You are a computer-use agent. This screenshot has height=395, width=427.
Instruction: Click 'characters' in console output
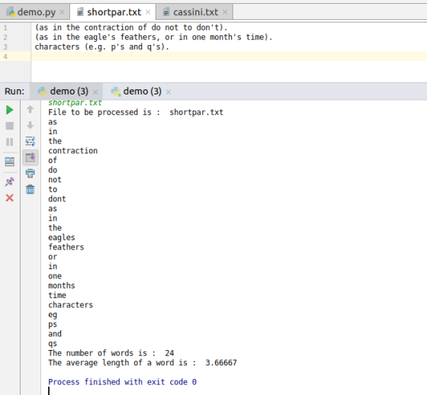tap(70, 305)
